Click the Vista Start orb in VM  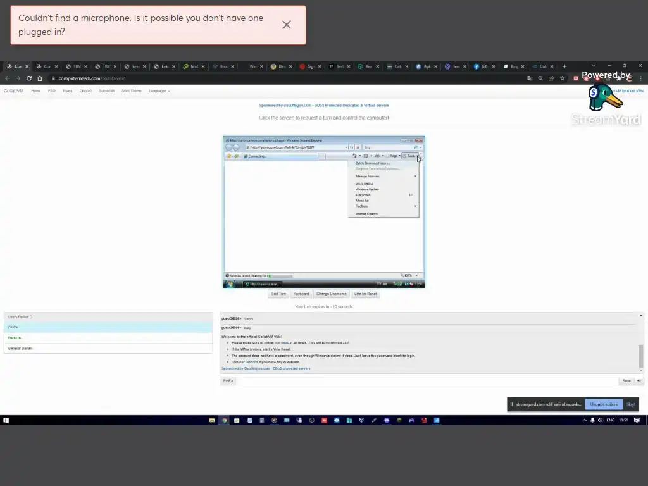click(x=230, y=284)
